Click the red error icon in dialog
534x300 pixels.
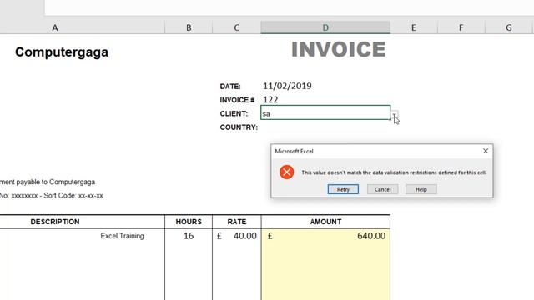click(x=287, y=172)
